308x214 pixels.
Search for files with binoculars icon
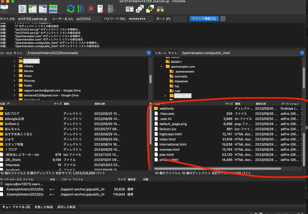(160, 9)
